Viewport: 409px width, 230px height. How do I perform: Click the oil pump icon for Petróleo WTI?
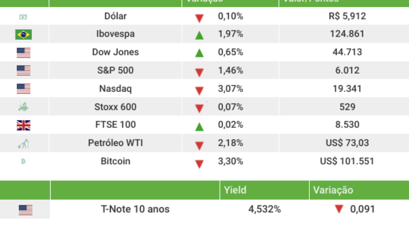(23, 143)
